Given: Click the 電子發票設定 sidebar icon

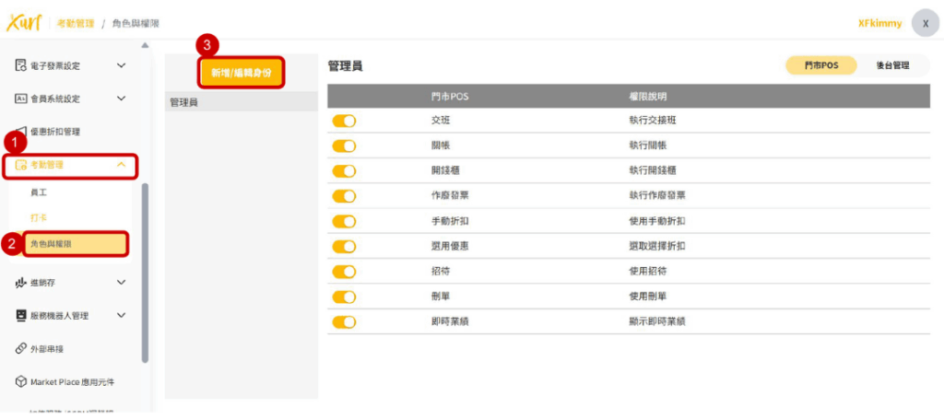Looking at the screenshot, I should [20, 65].
